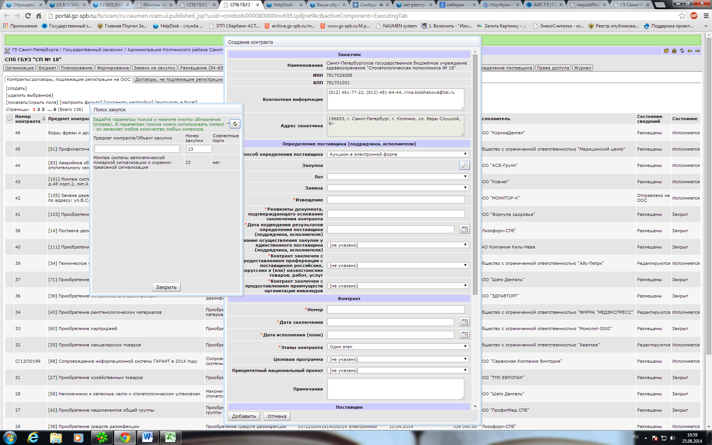Launch Excel from the Windows taskbar
This screenshot has height=445, width=712.
click(x=171, y=438)
